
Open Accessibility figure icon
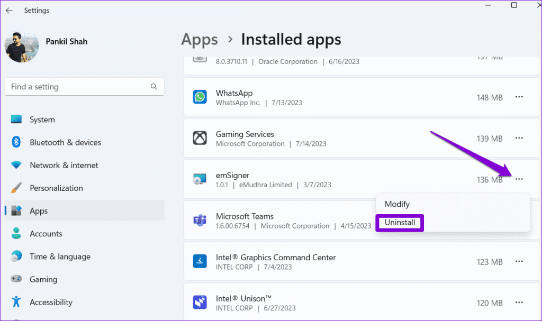pyautogui.click(x=16, y=301)
